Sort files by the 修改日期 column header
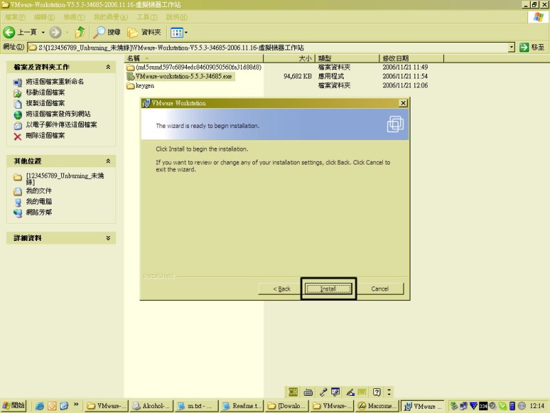550x413 pixels. click(411, 59)
